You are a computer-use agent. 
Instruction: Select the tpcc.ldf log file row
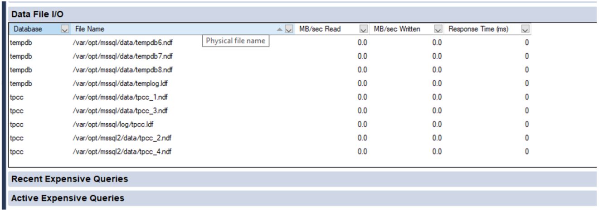tap(116, 124)
